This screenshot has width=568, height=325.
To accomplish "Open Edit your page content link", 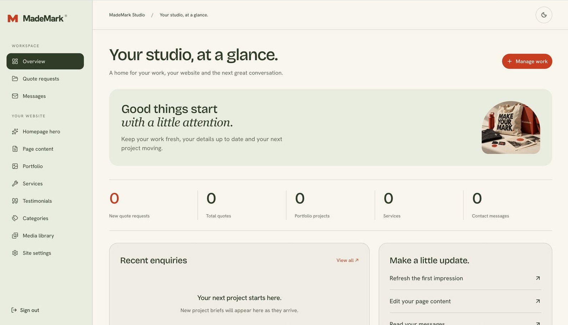I will tap(465, 301).
